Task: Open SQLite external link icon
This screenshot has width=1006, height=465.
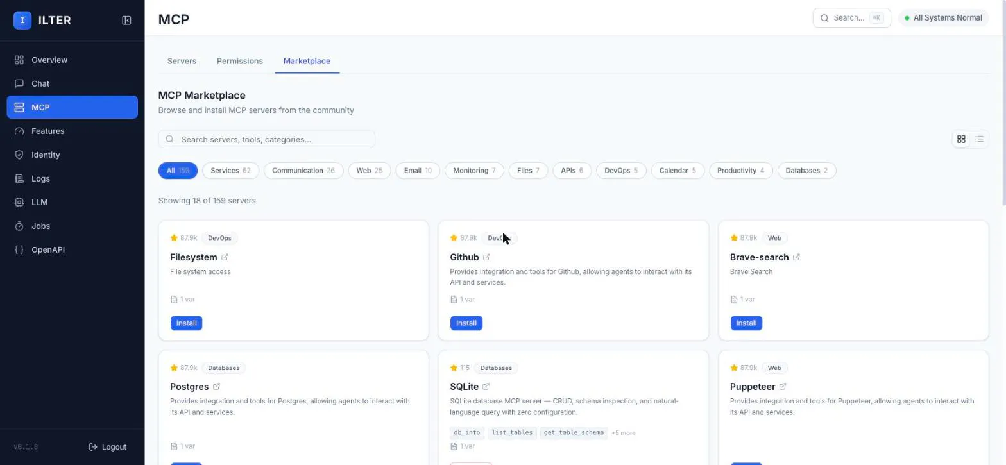Action: 486,387
